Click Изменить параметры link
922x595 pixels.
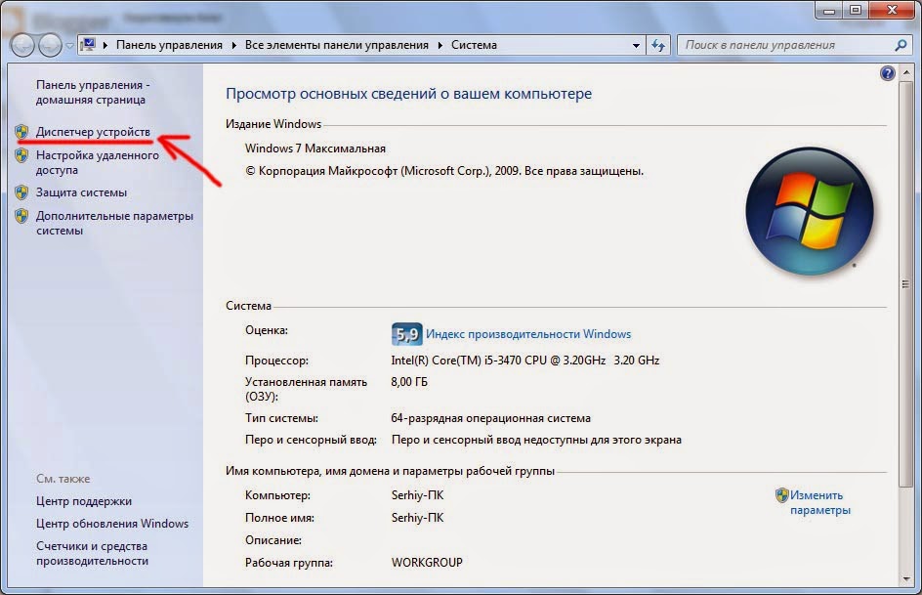pyautogui.click(x=820, y=503)
